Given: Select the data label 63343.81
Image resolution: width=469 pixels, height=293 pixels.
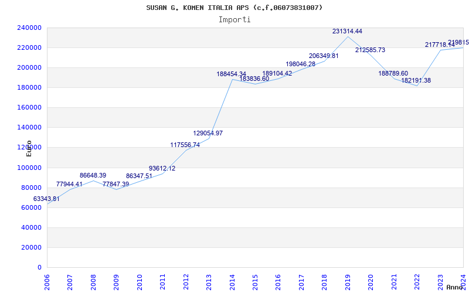Looking at the screenshot, I should pos(46,199).
